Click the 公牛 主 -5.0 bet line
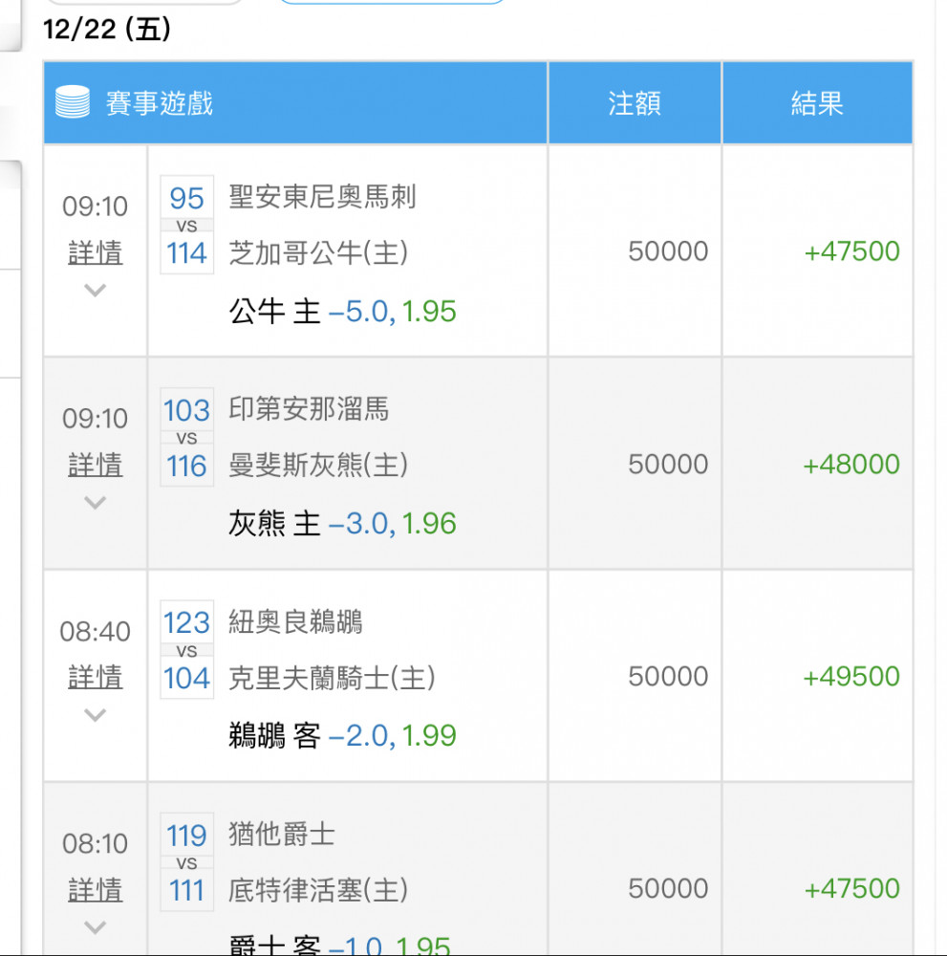 click(342, 312)
